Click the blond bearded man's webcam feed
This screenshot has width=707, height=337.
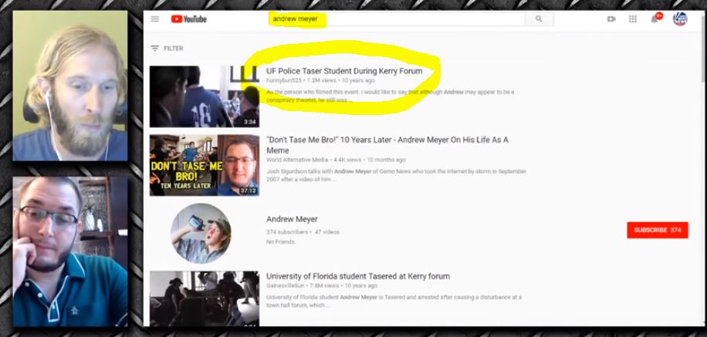click(70, 86)
